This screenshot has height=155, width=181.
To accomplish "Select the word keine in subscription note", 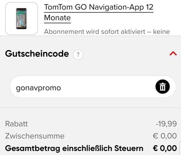I will point(161,32).
